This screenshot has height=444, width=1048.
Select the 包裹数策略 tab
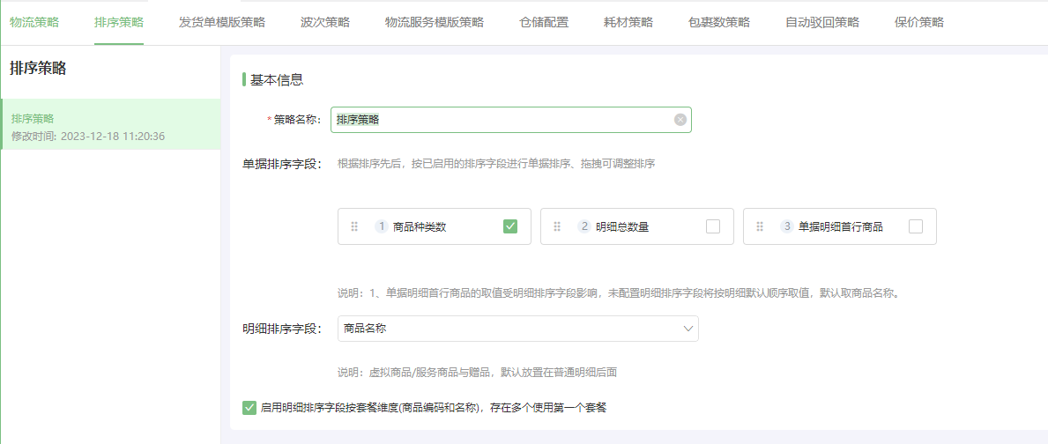click(x=719, y=22)
